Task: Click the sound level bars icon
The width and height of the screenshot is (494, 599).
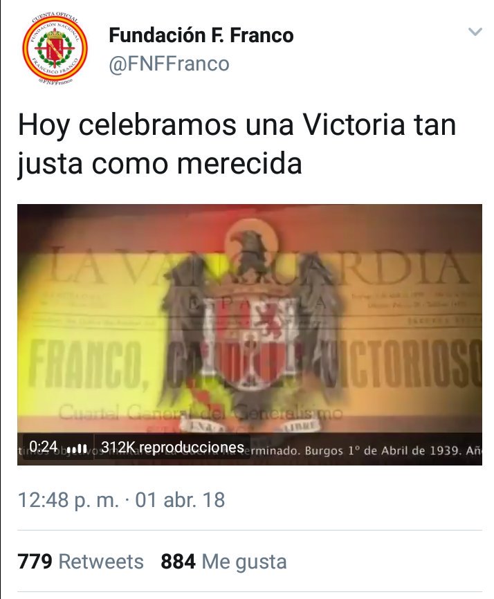Action: click(77, 448)
